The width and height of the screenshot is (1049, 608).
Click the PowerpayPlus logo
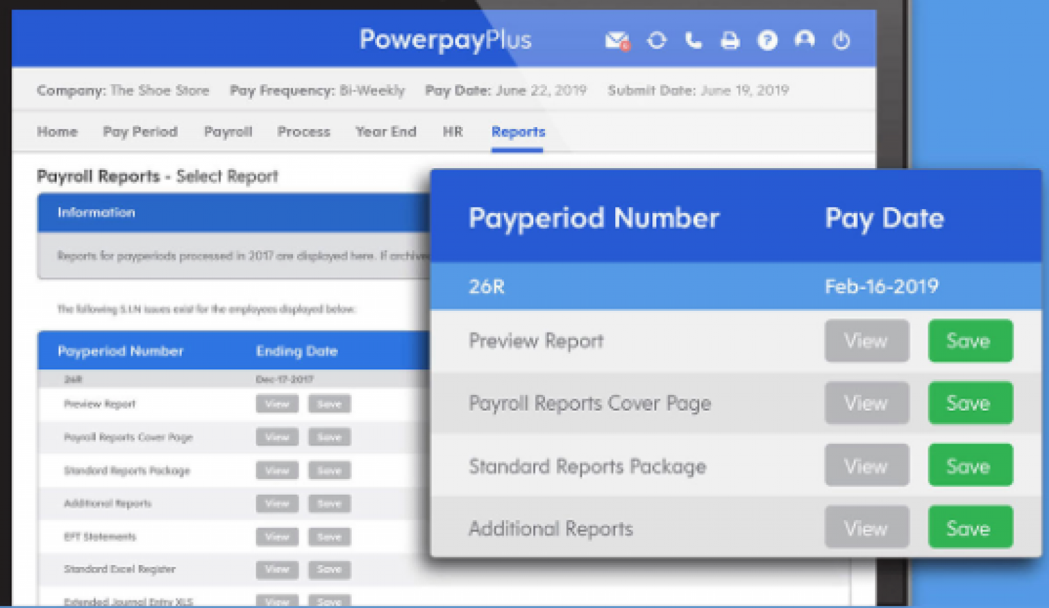[445, 39]
